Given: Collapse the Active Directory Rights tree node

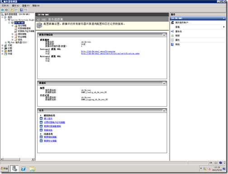Looking at the screenshot, I should [x=6, y=20].
